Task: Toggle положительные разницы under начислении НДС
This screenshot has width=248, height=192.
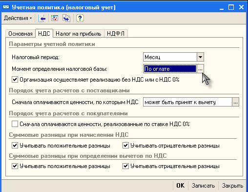Action: click(x=15, y=146)
